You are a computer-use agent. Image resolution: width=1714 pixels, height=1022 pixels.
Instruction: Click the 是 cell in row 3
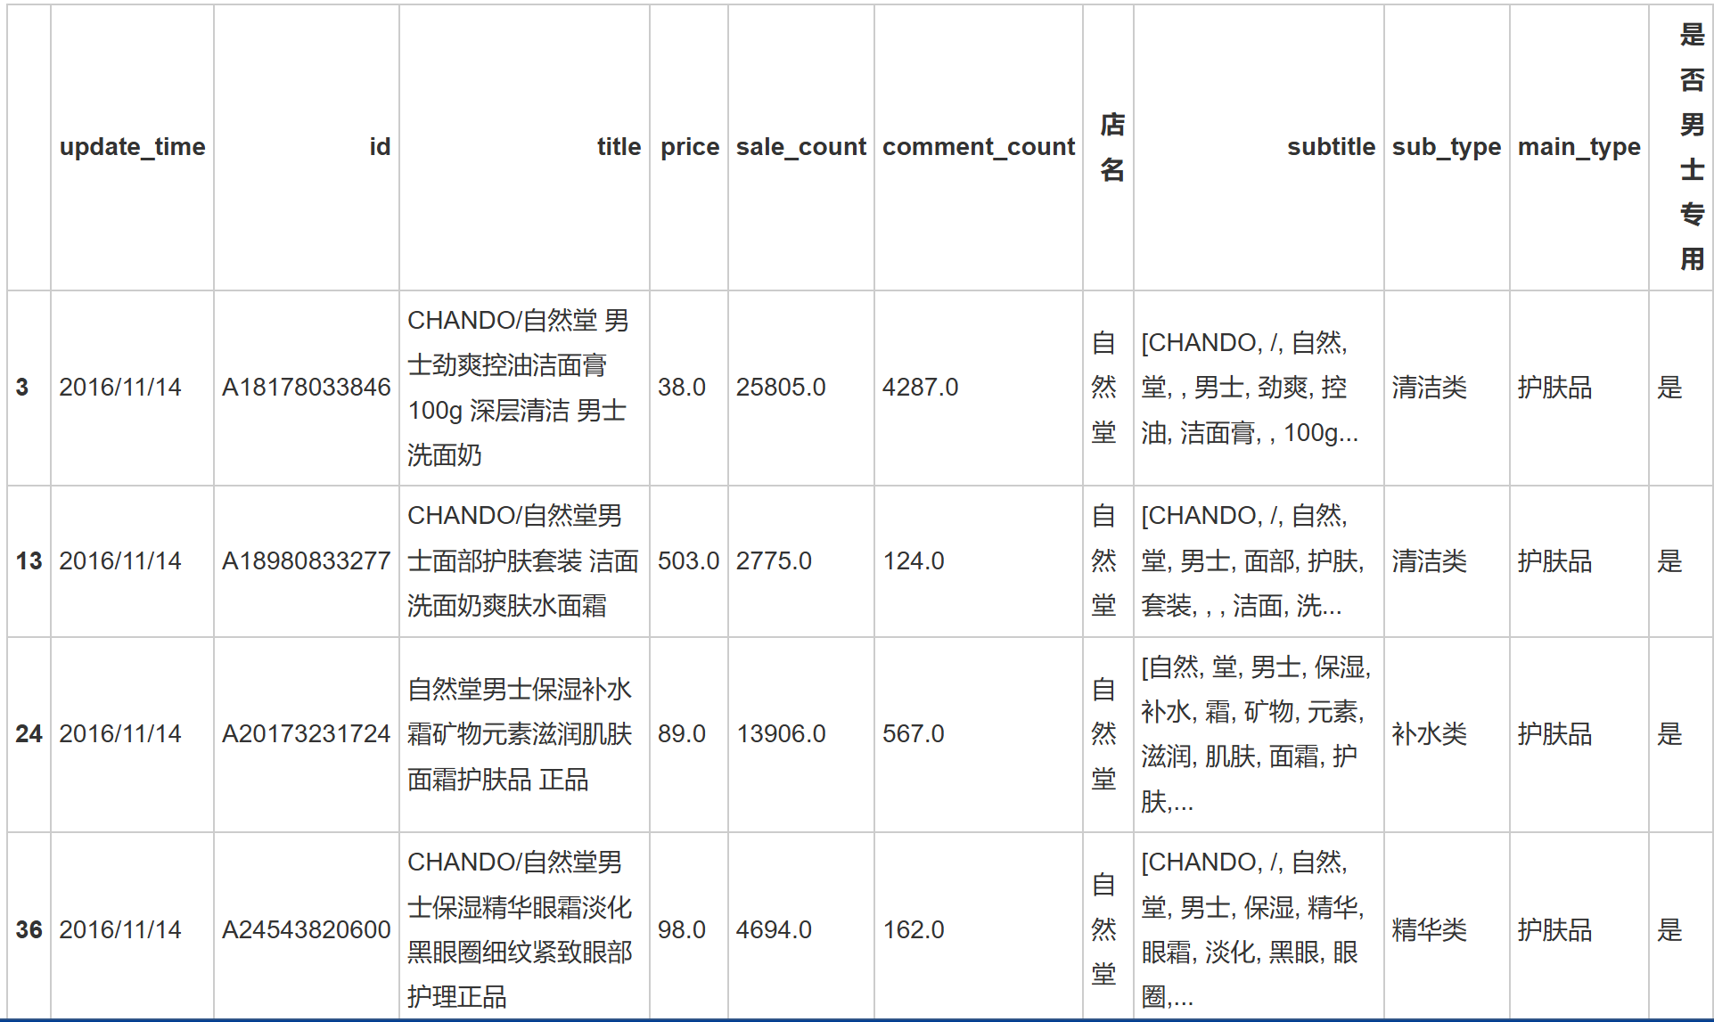pyautogui.click(x=1681, y=388)
